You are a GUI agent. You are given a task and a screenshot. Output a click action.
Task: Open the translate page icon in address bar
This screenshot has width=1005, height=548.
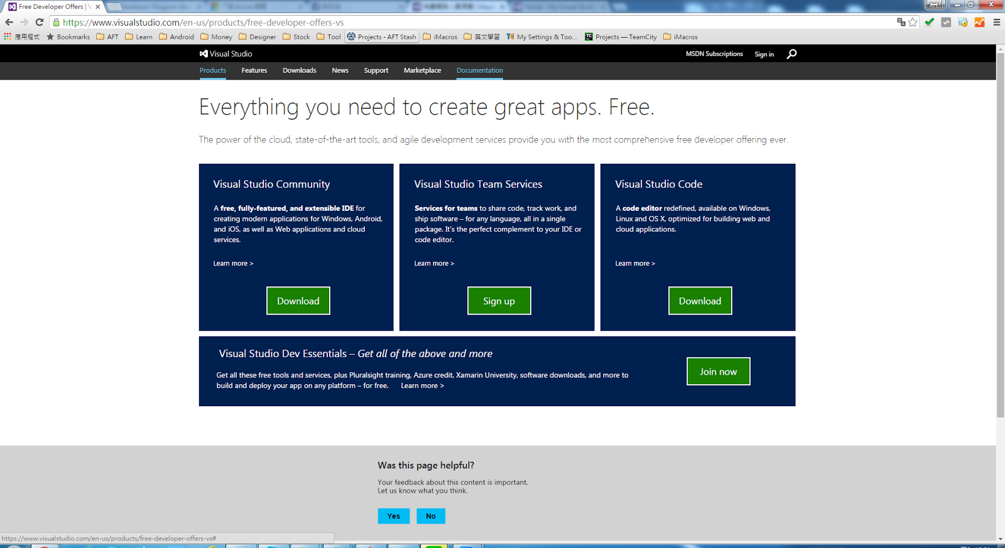pyautogui.click(x=901, y=22)
